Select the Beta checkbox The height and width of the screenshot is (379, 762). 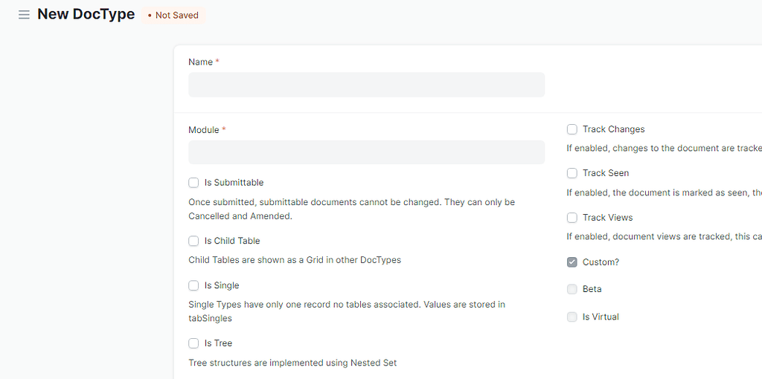(572, 289)
